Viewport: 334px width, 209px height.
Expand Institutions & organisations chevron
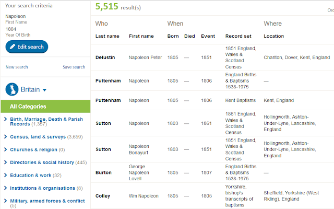point(6,188)
